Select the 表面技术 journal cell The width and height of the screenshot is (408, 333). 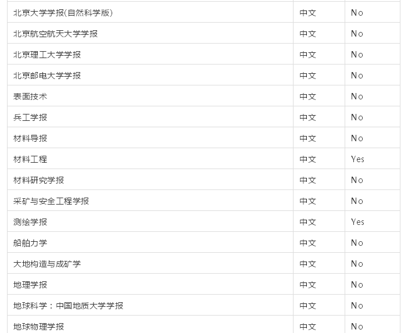point(30,96)
